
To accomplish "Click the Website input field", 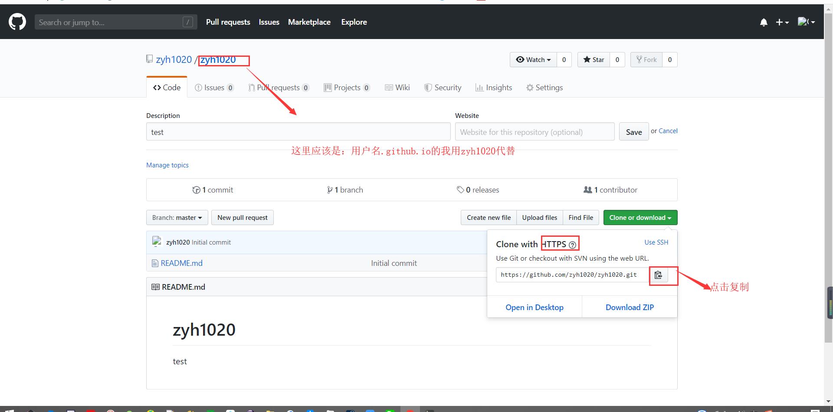I will click(x=535, y=132).
